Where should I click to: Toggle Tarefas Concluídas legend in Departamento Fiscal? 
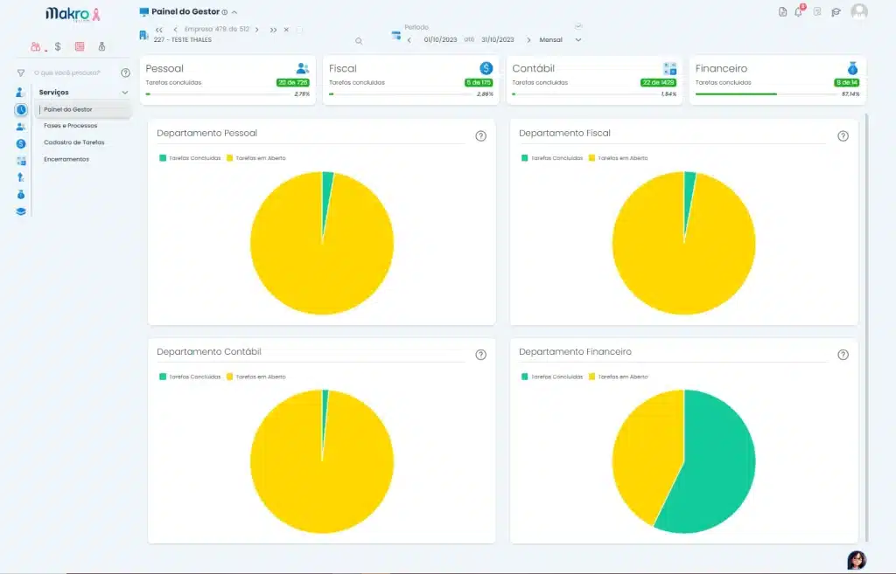(x=551, y=158)
